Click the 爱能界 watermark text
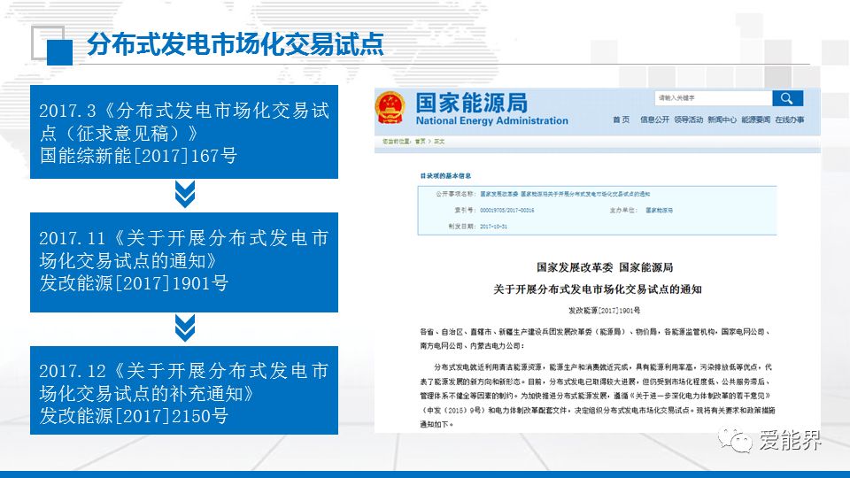850x478 pixels. pos(789,440)
